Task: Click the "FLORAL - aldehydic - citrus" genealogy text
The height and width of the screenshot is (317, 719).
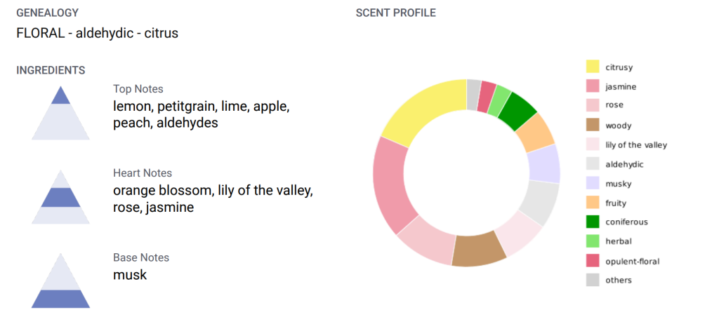Action: pyautogui.click(x=98, y=33)
